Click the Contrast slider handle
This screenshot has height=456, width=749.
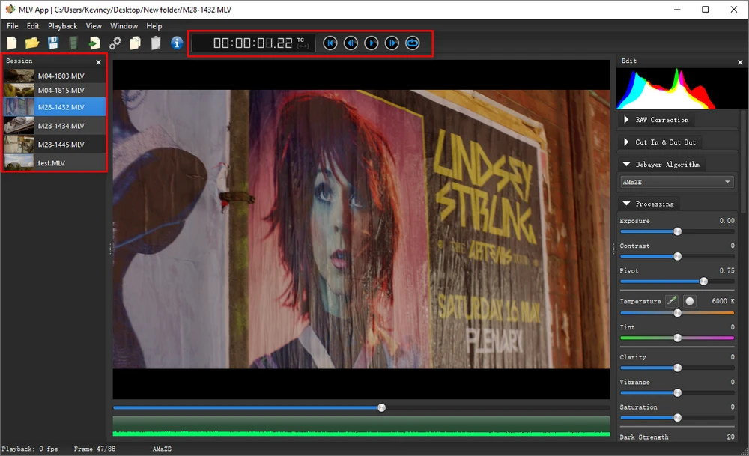tap(677, 256)
